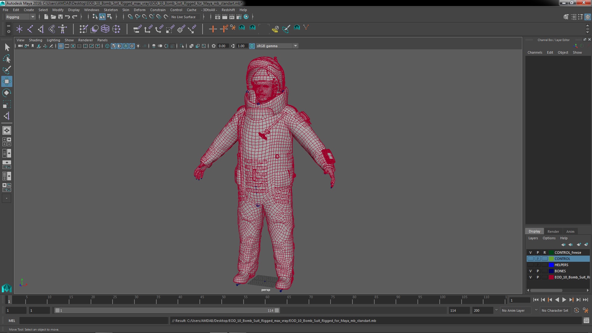The width and height of the screenshot is (592, 333).
Task: Open the Skeleton menu
Action: pos(111,10)
